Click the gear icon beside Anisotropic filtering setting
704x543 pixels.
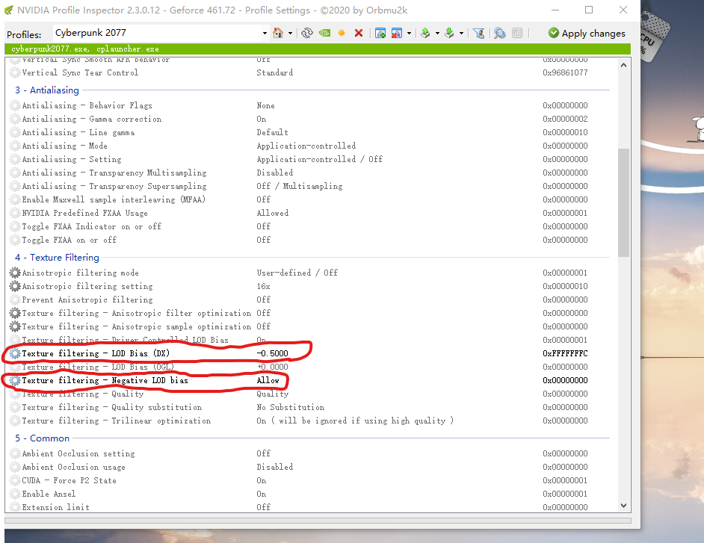tap(15, 286)
